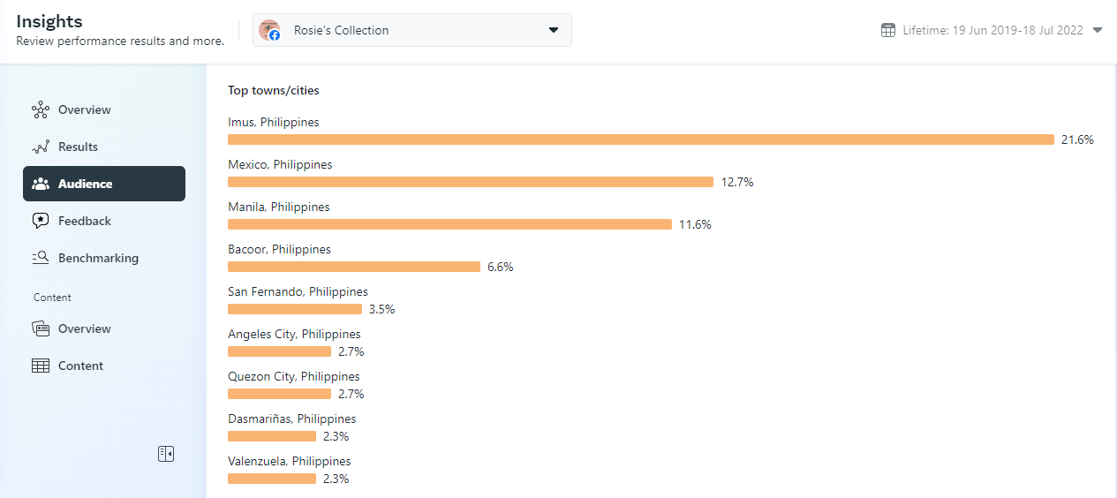Click the Results trend line icon
Screen dimensions: 1117x498
coord(40,147)
